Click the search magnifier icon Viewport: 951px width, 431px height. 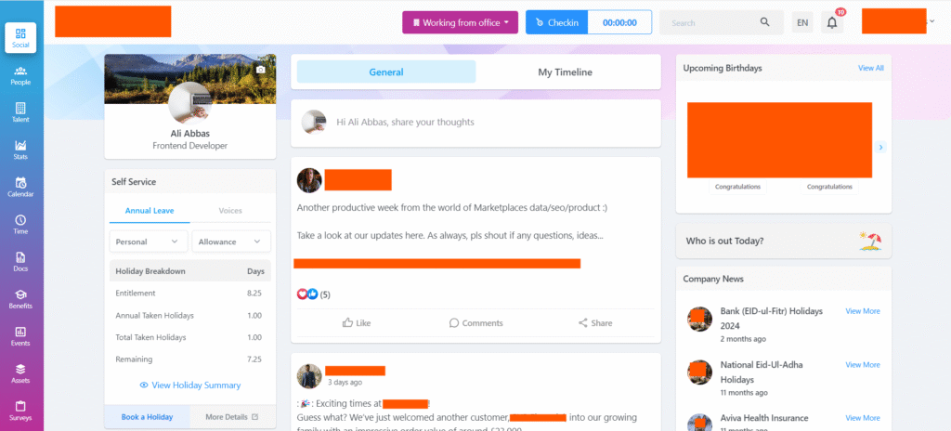click(x=765, y=22)
